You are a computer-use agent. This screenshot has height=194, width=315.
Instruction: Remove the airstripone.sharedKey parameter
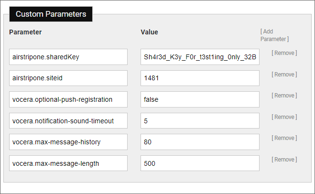tap(284, 53)
